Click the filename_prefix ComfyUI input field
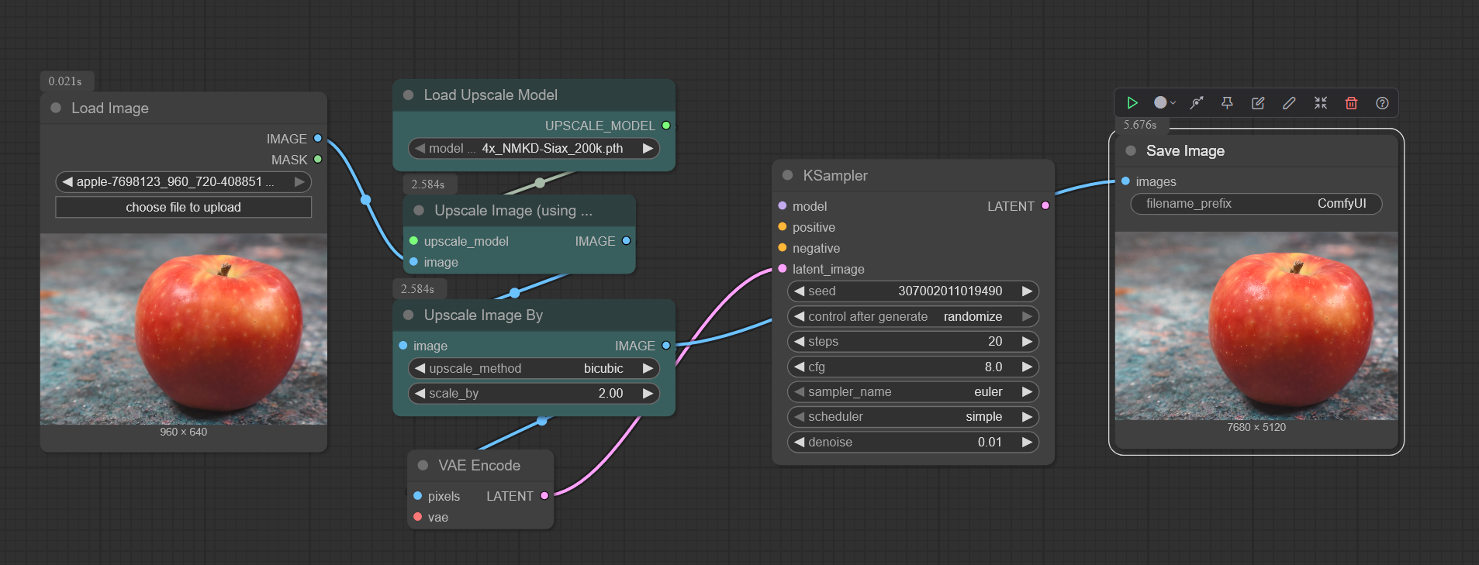Image resolution: width=1479 pixels, height=565 pixels. 1256,203
